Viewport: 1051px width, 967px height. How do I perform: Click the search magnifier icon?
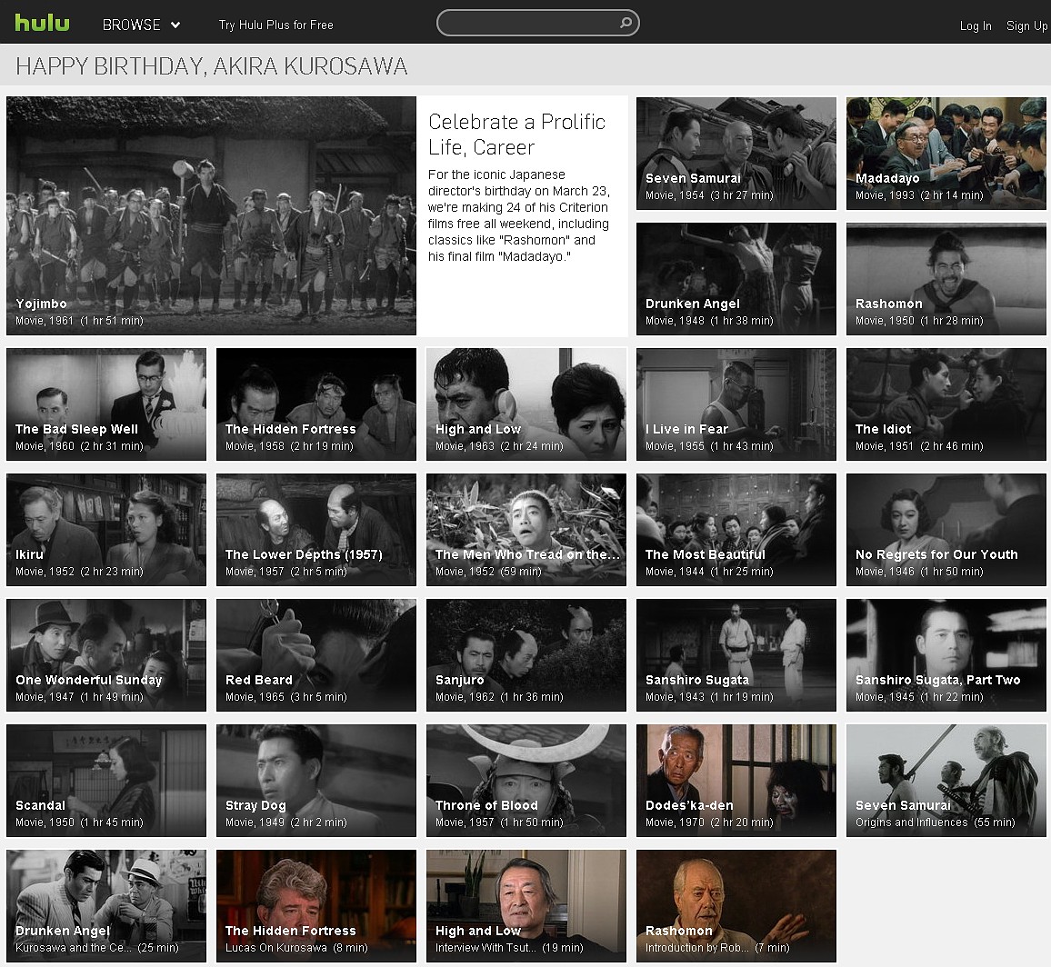point(626,23)
